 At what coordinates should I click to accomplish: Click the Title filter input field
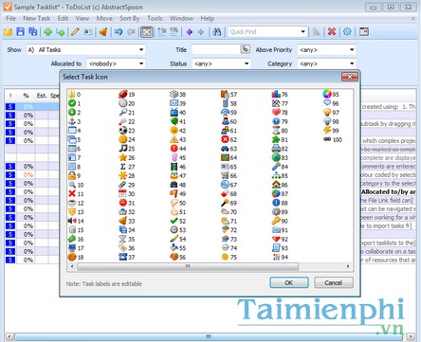click(216, 49)
